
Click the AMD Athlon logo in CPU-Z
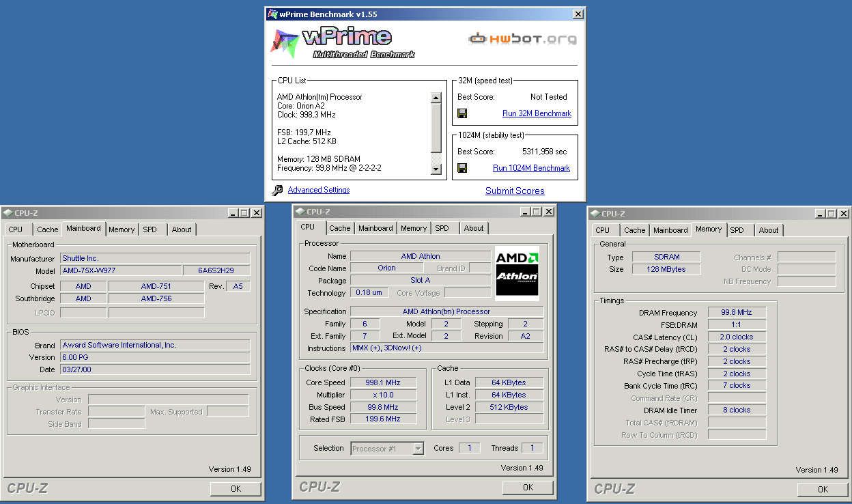517,273
